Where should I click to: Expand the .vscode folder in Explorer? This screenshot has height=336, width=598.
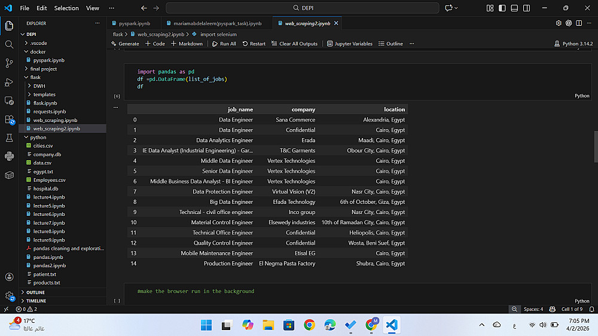point(38,43)
